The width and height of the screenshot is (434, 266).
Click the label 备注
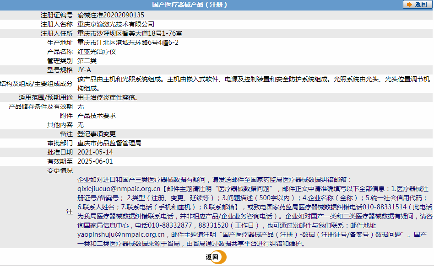[x=66, y=134]
